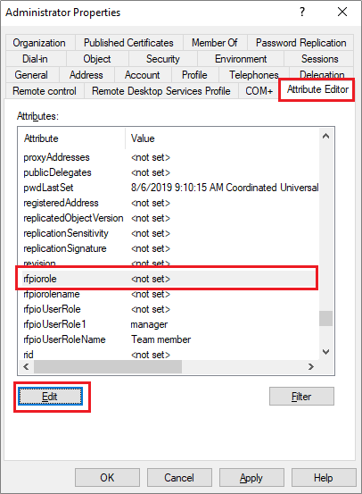Switch to the Published Certificates tab
362x494 pixels.
tap(128, 43)
